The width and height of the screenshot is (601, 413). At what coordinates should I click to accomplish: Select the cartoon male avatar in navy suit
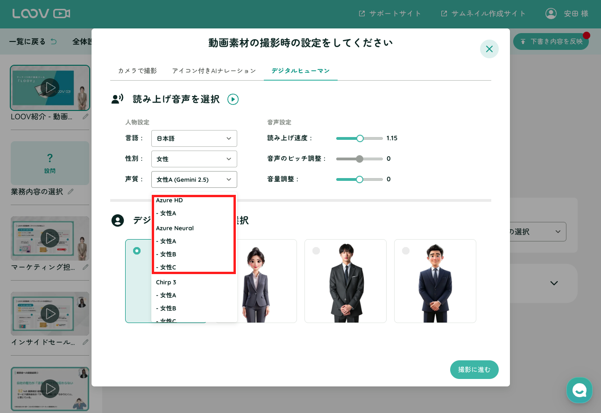click(435, 281)
